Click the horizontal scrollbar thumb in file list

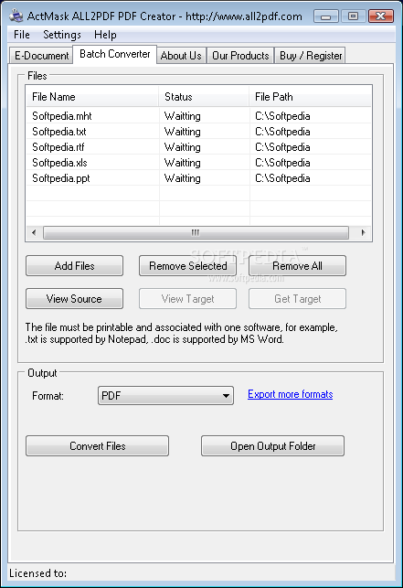coord(196,232)
